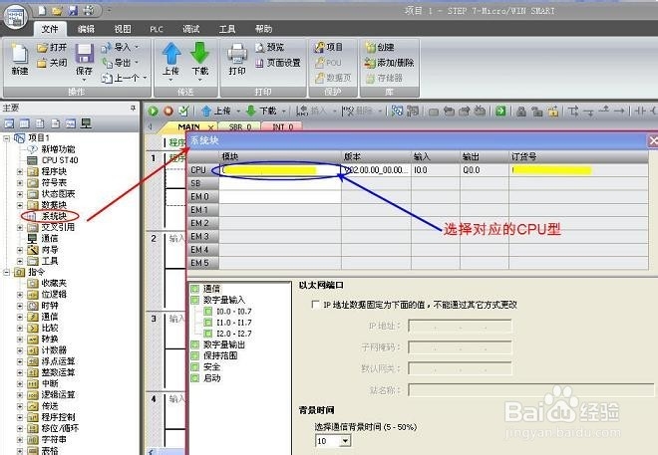Click the green RUN icon in the editor toolbar
Screen dimensions: 658x455
[x=154, y=112]
